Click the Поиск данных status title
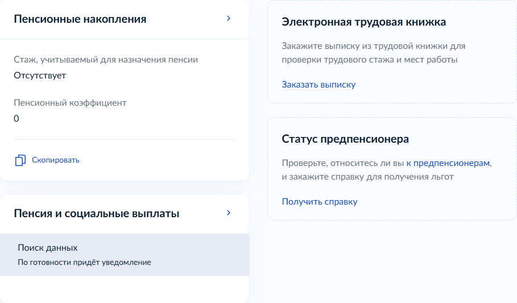 pyautogui.click(x=48, y=248)
